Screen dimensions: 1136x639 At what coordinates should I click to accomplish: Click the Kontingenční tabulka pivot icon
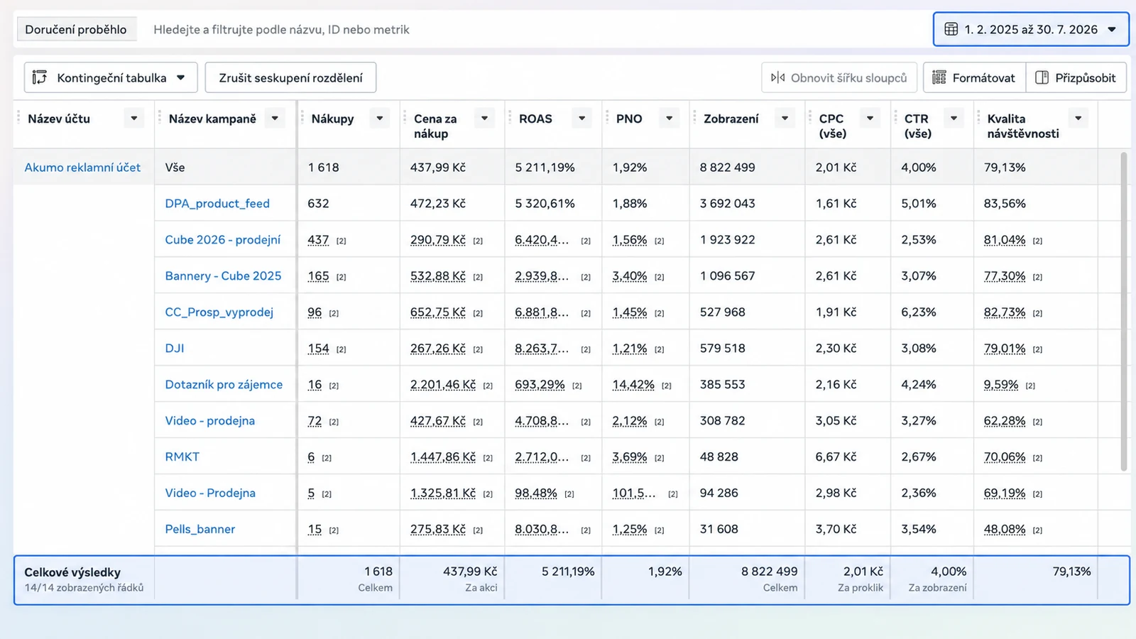pos(40,77)
